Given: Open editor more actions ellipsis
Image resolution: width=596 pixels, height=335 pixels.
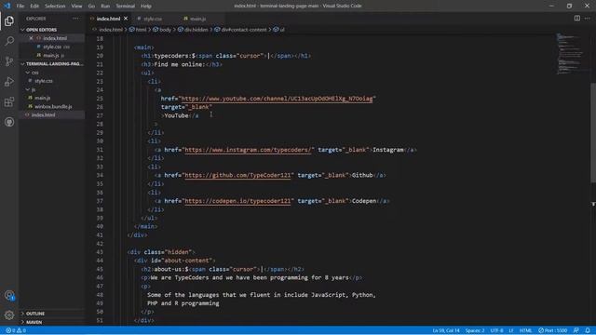Looking at the screenshot, I should 588,19.
